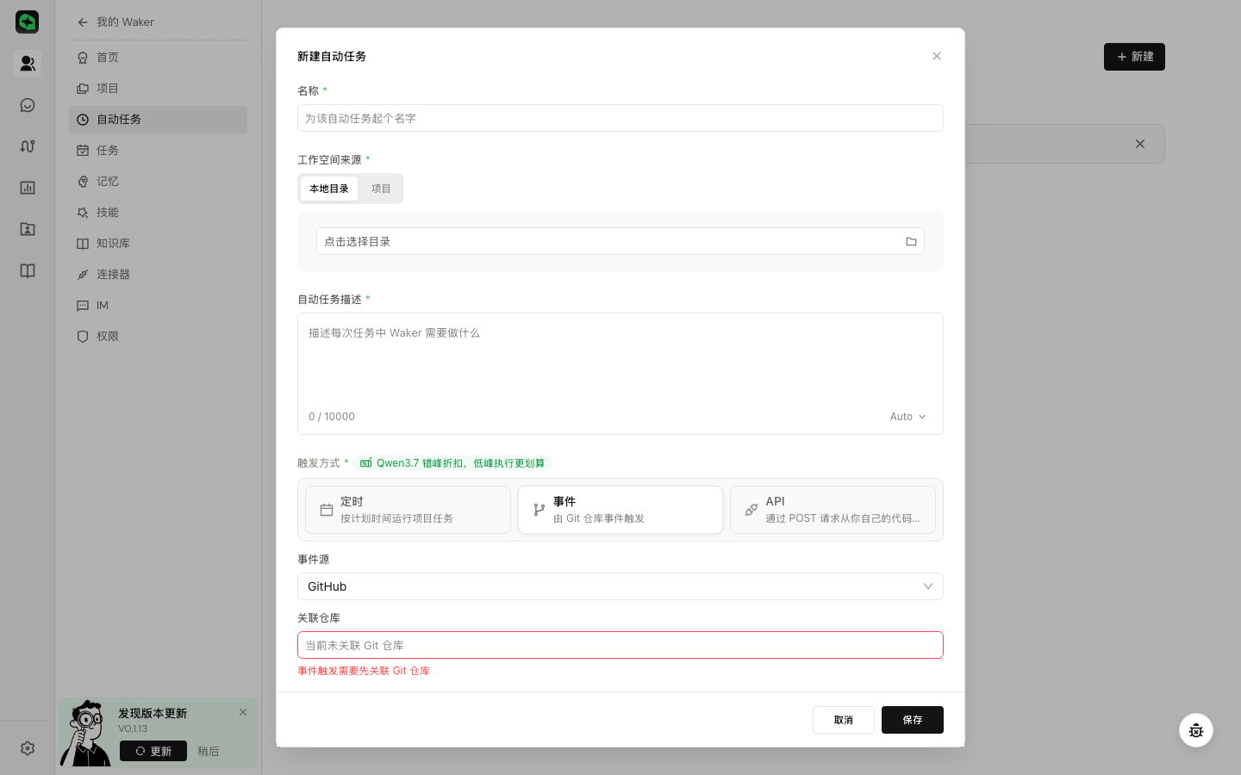Close the 发现版本更新 notice
This screenshot has width=1241, height=775.
243,712
